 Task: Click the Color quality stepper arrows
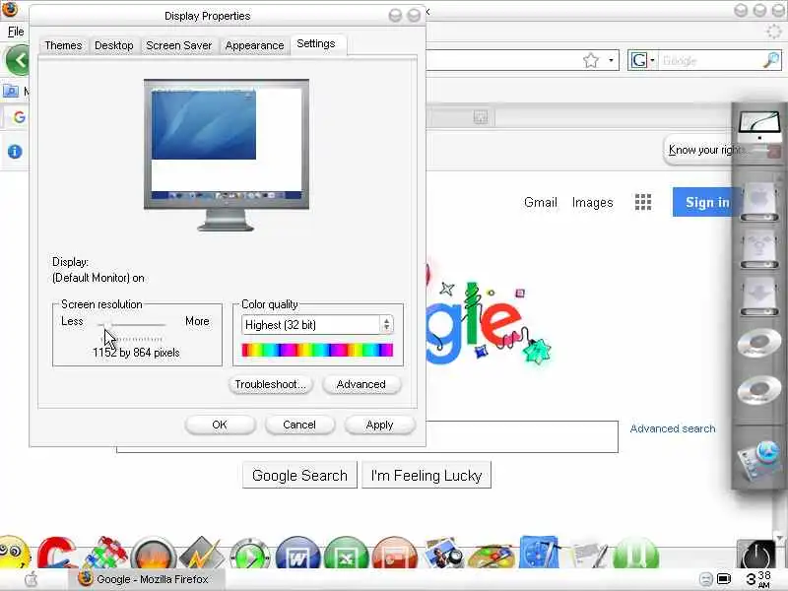pyautogui.click(x=386, y=325)
